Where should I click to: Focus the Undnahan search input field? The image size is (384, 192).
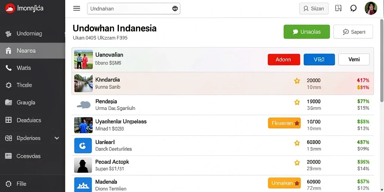133,9
